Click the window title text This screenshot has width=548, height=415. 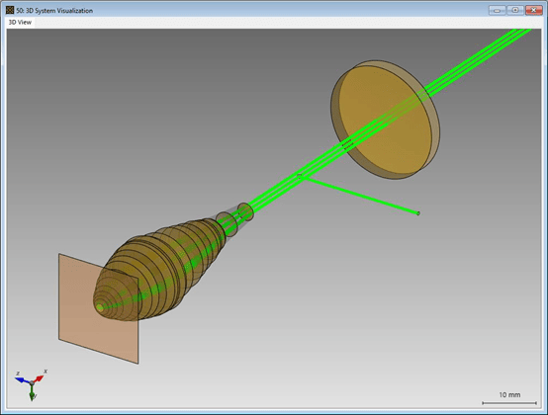click(54, 11)
